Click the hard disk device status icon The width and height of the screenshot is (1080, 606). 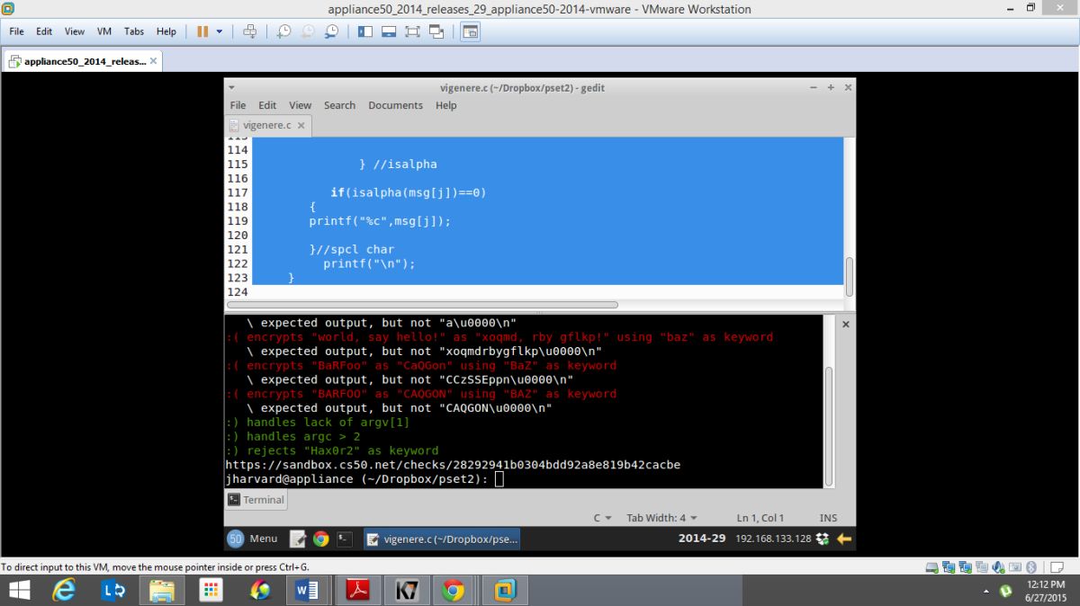tap(932, 567)
